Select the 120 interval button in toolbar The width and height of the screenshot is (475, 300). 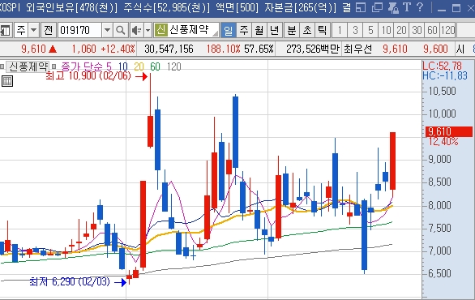click(x=447, y=30)
